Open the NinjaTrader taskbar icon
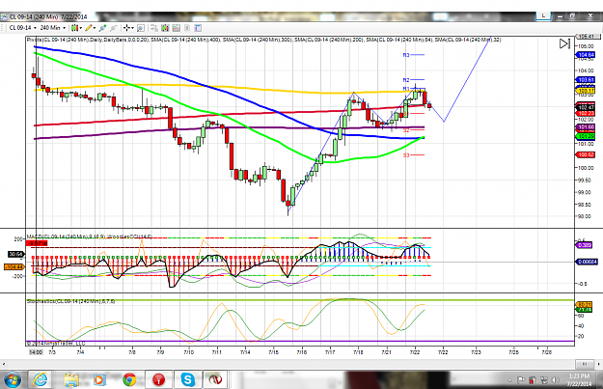The height and width of the screenshot is (389, 603). (215, 379)
